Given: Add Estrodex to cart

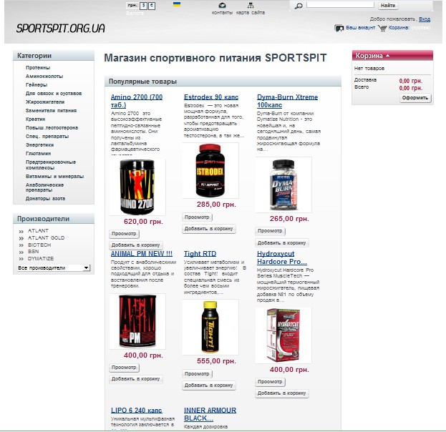Looking at the screenshot, I should (x=208, y=228).
